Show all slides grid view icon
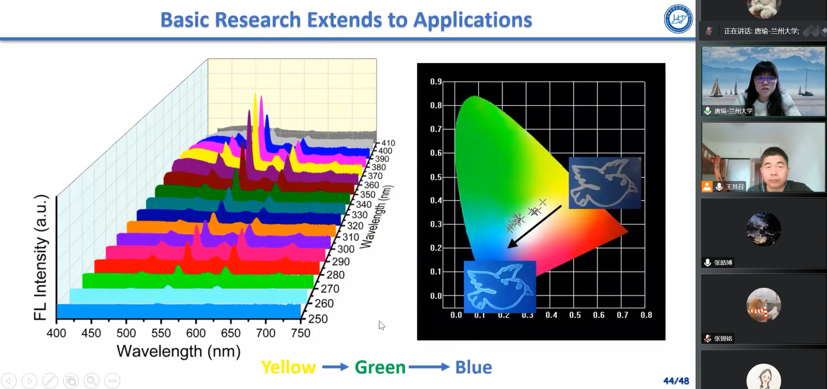The width and height of the screenshot is (827, 389). 71,380
